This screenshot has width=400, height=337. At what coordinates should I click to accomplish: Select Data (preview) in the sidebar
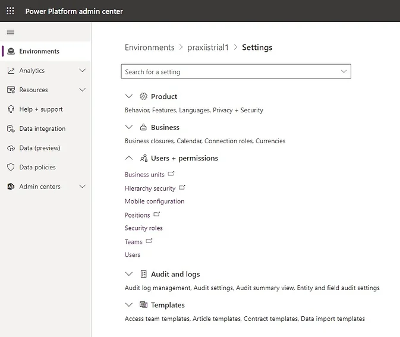[45, 148]
